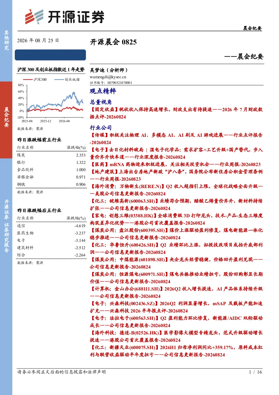
Task: Click the 综合 row value -2.264
Action: [x=80, y=255]
